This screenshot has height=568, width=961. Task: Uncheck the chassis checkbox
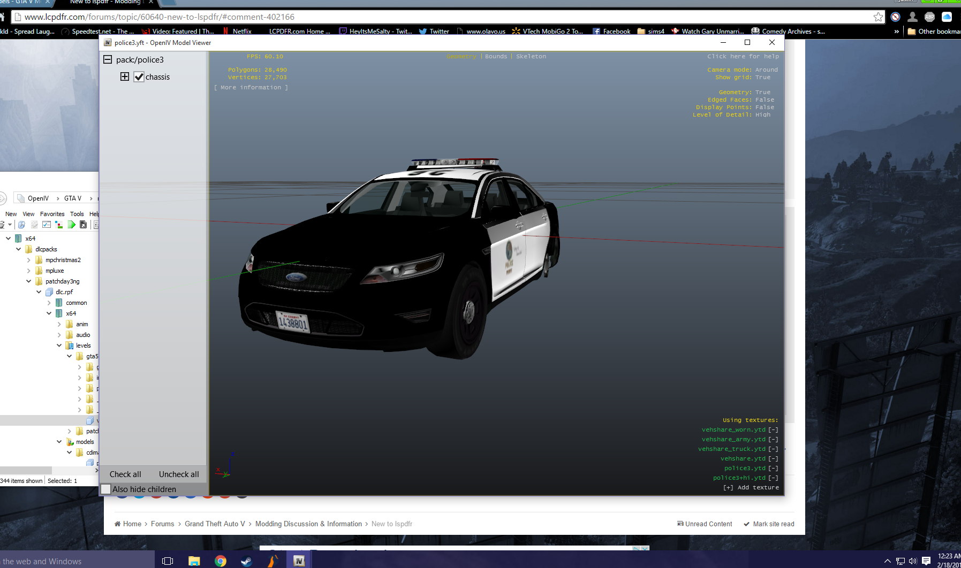(139, 77)
